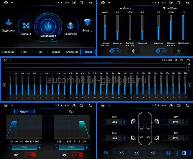Viewport: 193px width, 159px height.
Task: Open the Задержки (delays) icon
Action: tap(9, 23)
